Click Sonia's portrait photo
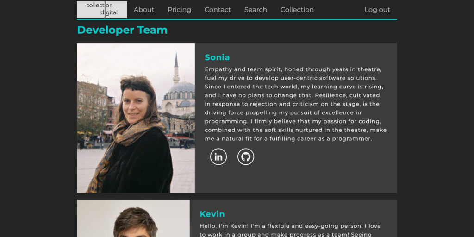474x237 pixels. [x=136, y=118]
